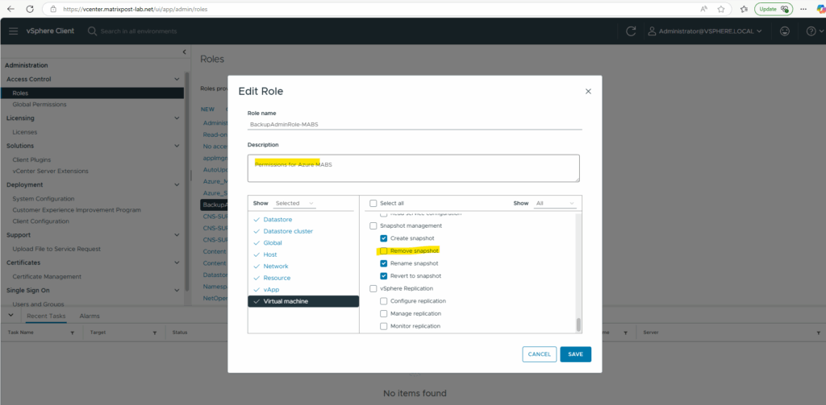Select the Datastore cluster category
This screenshot has height=405, width=826.
[288, 231]
